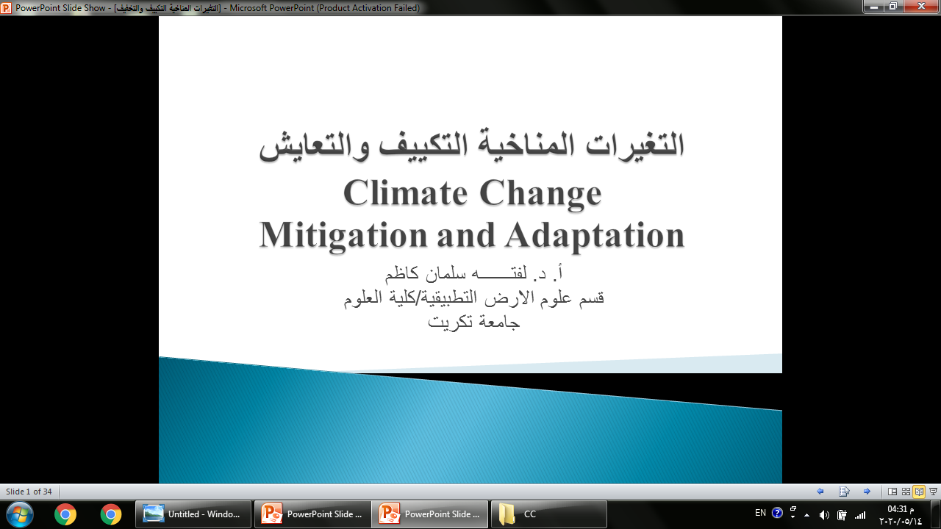Click the Slide 1 of 34 indicator
Screen dimensions: 941x529
[28, 491]
